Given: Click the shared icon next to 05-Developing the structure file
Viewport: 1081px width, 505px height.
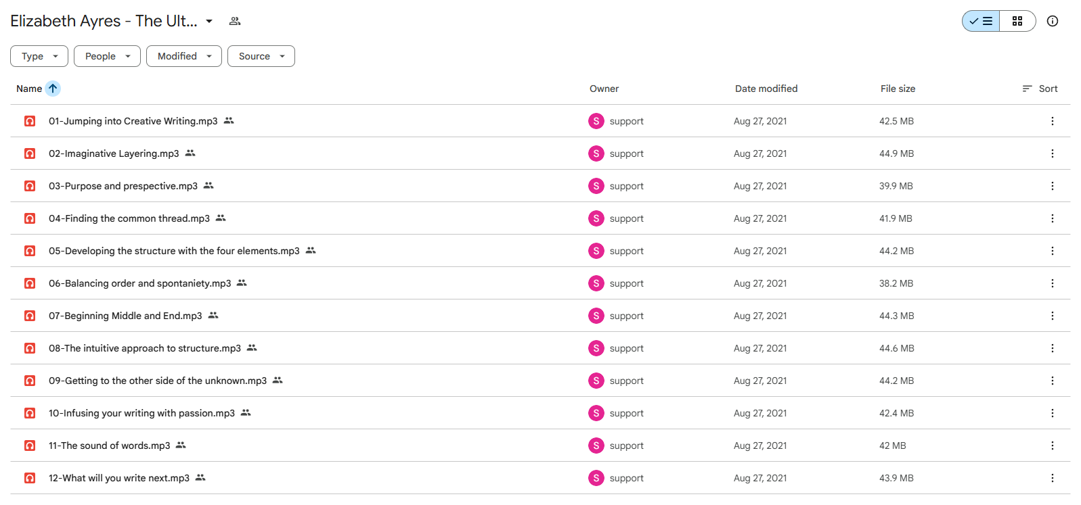Looking at the screenshot, I should click(x=311, y=250).
